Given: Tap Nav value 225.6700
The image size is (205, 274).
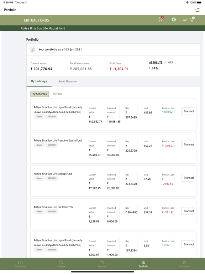Looking at the screenshot, I should pyautogui.click(x=131, y=151).
